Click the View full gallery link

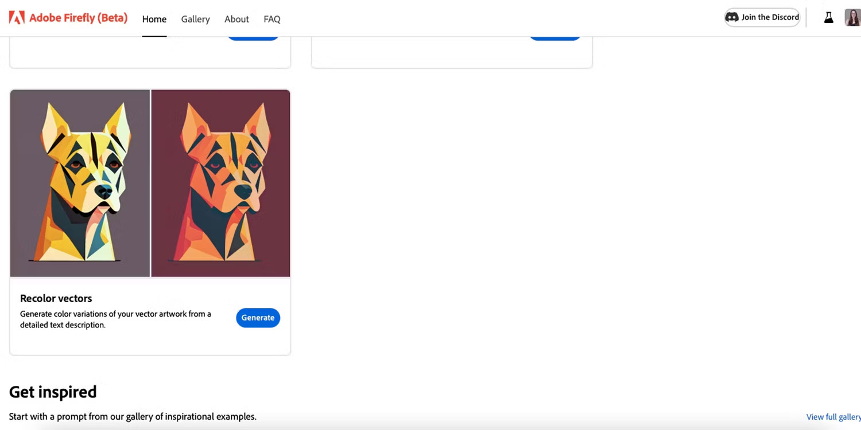pyautogui.click(x=833, y=417)
